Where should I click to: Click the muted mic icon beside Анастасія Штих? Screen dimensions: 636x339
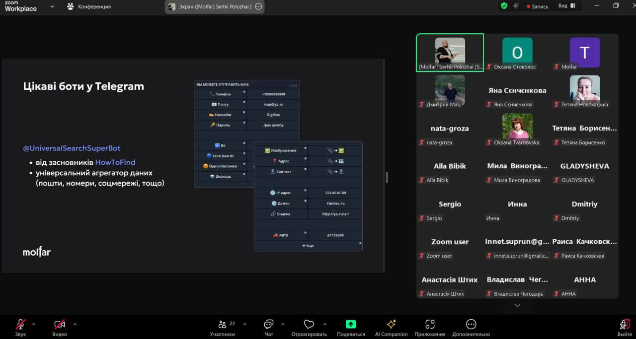click(x=422, y=294)
